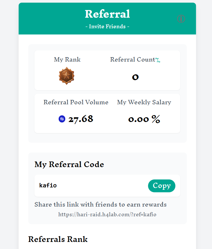This screenshot has width=212, height=249.
Task: Click the 27.68 pool volume amount
Action: 81,119
